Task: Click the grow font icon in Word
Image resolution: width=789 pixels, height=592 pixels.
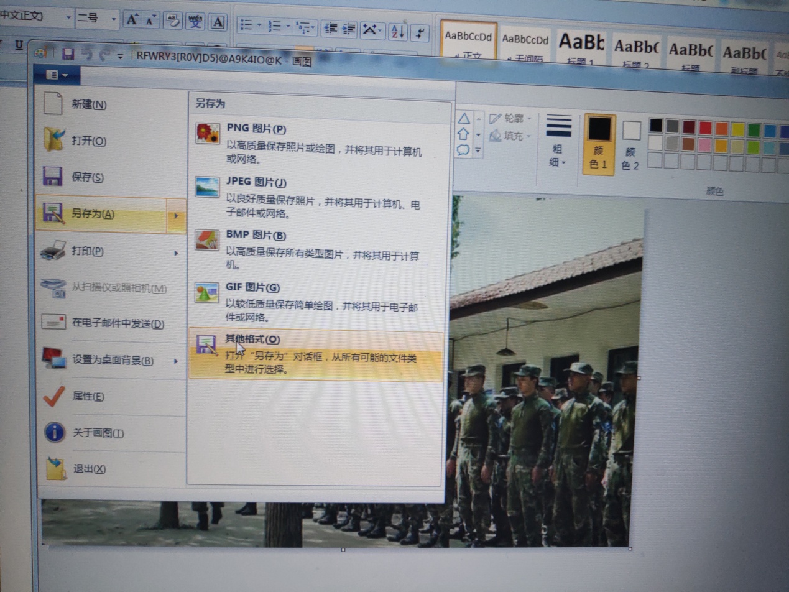Action: 131,20
